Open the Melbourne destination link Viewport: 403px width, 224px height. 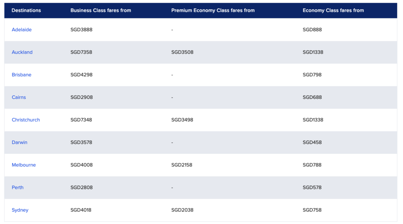pos(24,165)
